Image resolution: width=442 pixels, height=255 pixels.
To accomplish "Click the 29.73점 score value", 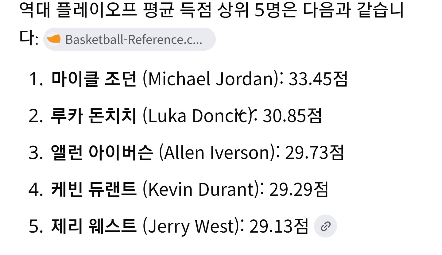I will tap(315, 153).
